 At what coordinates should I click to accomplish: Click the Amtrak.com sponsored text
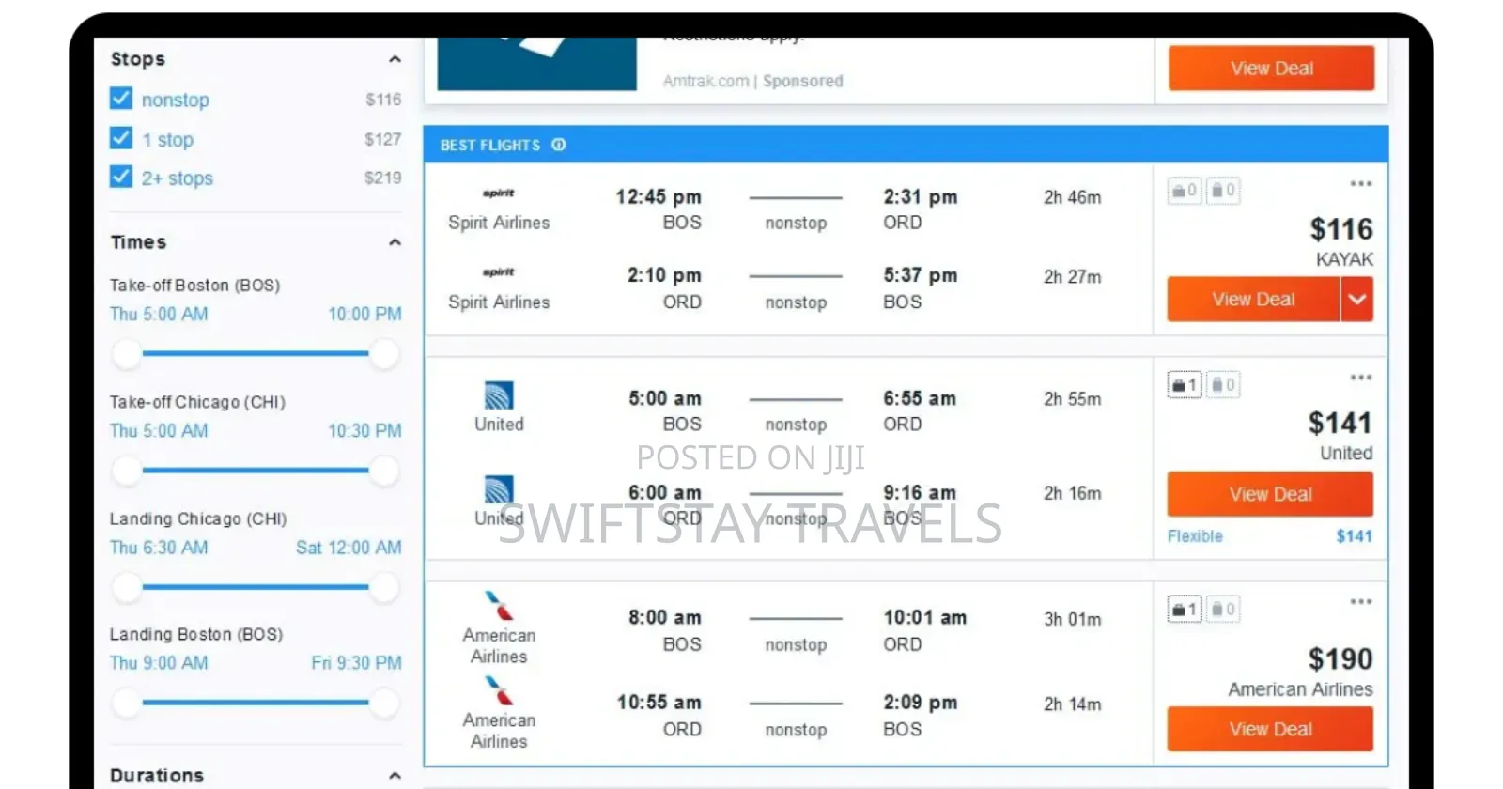tap(753, 81)
